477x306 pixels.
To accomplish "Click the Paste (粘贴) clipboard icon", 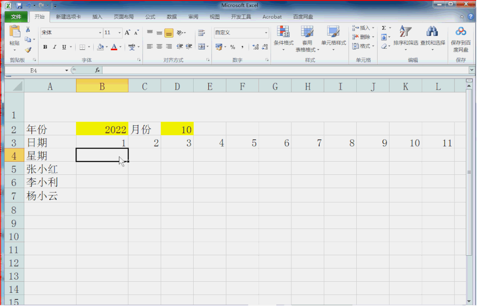I will [14, 32].
